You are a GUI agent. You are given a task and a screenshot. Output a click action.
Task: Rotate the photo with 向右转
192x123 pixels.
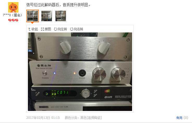(78, 29)
